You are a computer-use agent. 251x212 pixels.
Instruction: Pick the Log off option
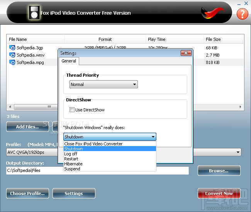pyautogui.click(x=110, y=154)
